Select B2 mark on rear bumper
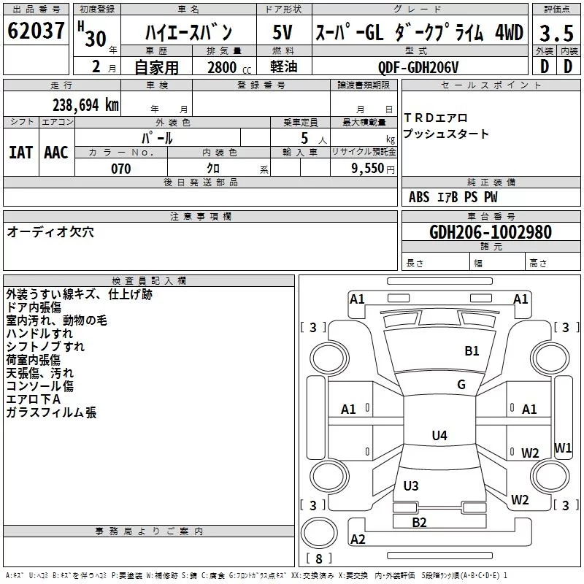 pos(419,523)
